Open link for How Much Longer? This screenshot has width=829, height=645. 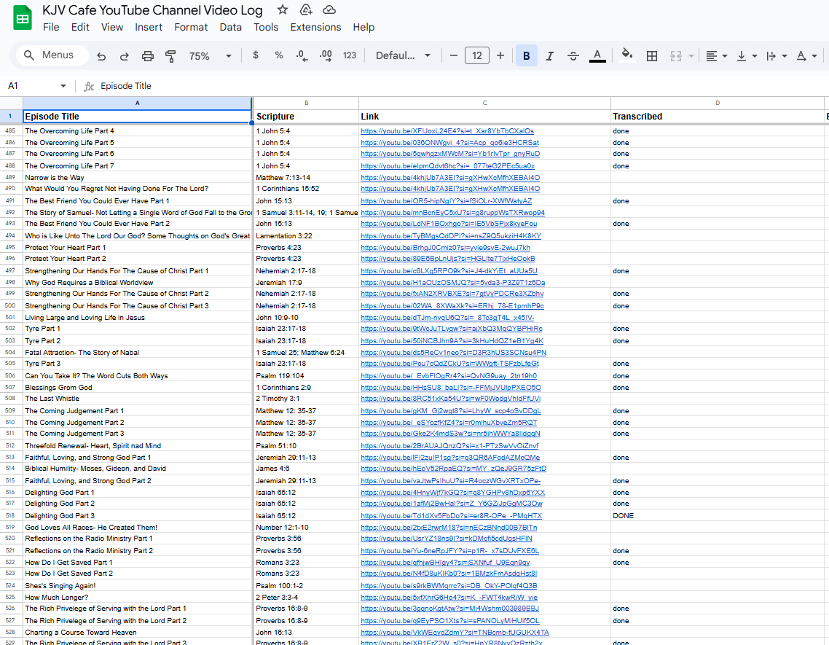(449, 597)
